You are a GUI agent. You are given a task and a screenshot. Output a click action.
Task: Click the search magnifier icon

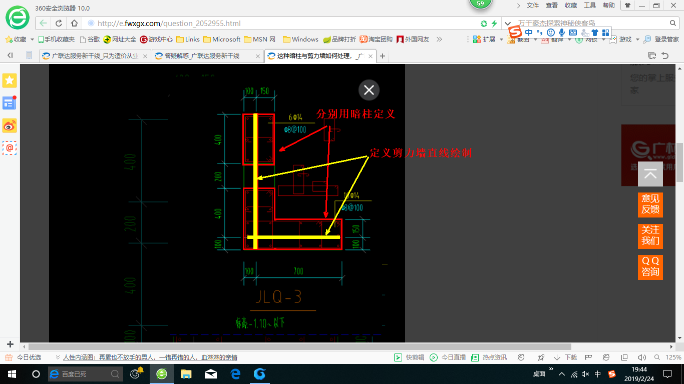point(673,23)
